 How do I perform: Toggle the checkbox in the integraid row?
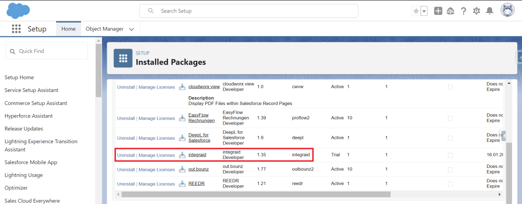pos(450,155)
